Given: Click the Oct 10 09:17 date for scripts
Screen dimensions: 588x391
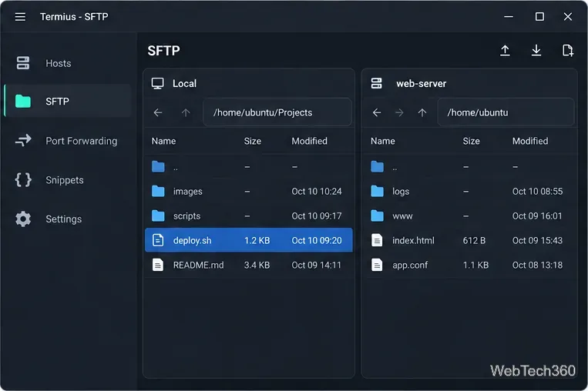Looking at the screenshot, I should tap(317, 216).
